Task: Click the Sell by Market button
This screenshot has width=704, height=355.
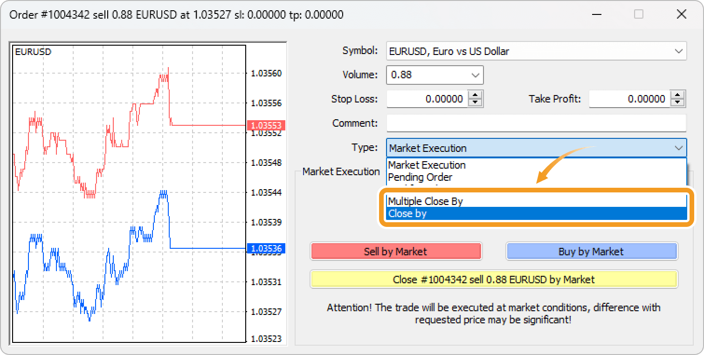Action: (395, 252)
